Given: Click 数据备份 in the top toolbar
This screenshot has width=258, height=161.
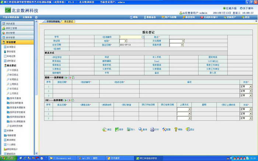Looking at the screenshot, I should (150, 17).
